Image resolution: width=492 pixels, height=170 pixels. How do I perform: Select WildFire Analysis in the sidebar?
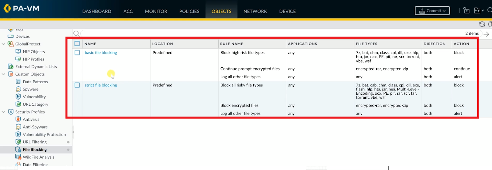38,157
